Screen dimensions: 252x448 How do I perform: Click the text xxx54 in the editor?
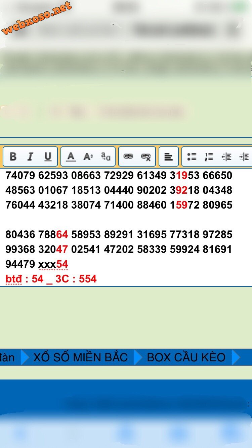pyautogui.click(x=53, y=264)
